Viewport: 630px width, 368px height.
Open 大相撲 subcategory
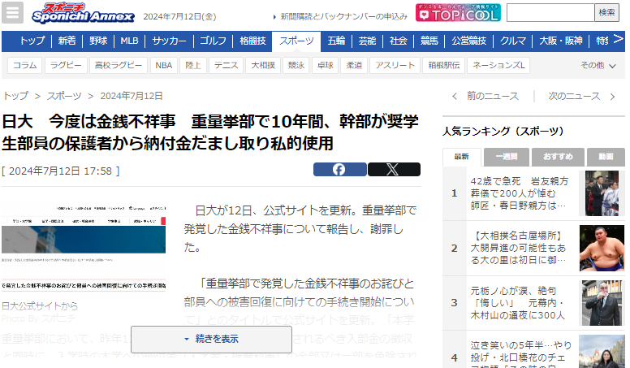tap(263, 65)
